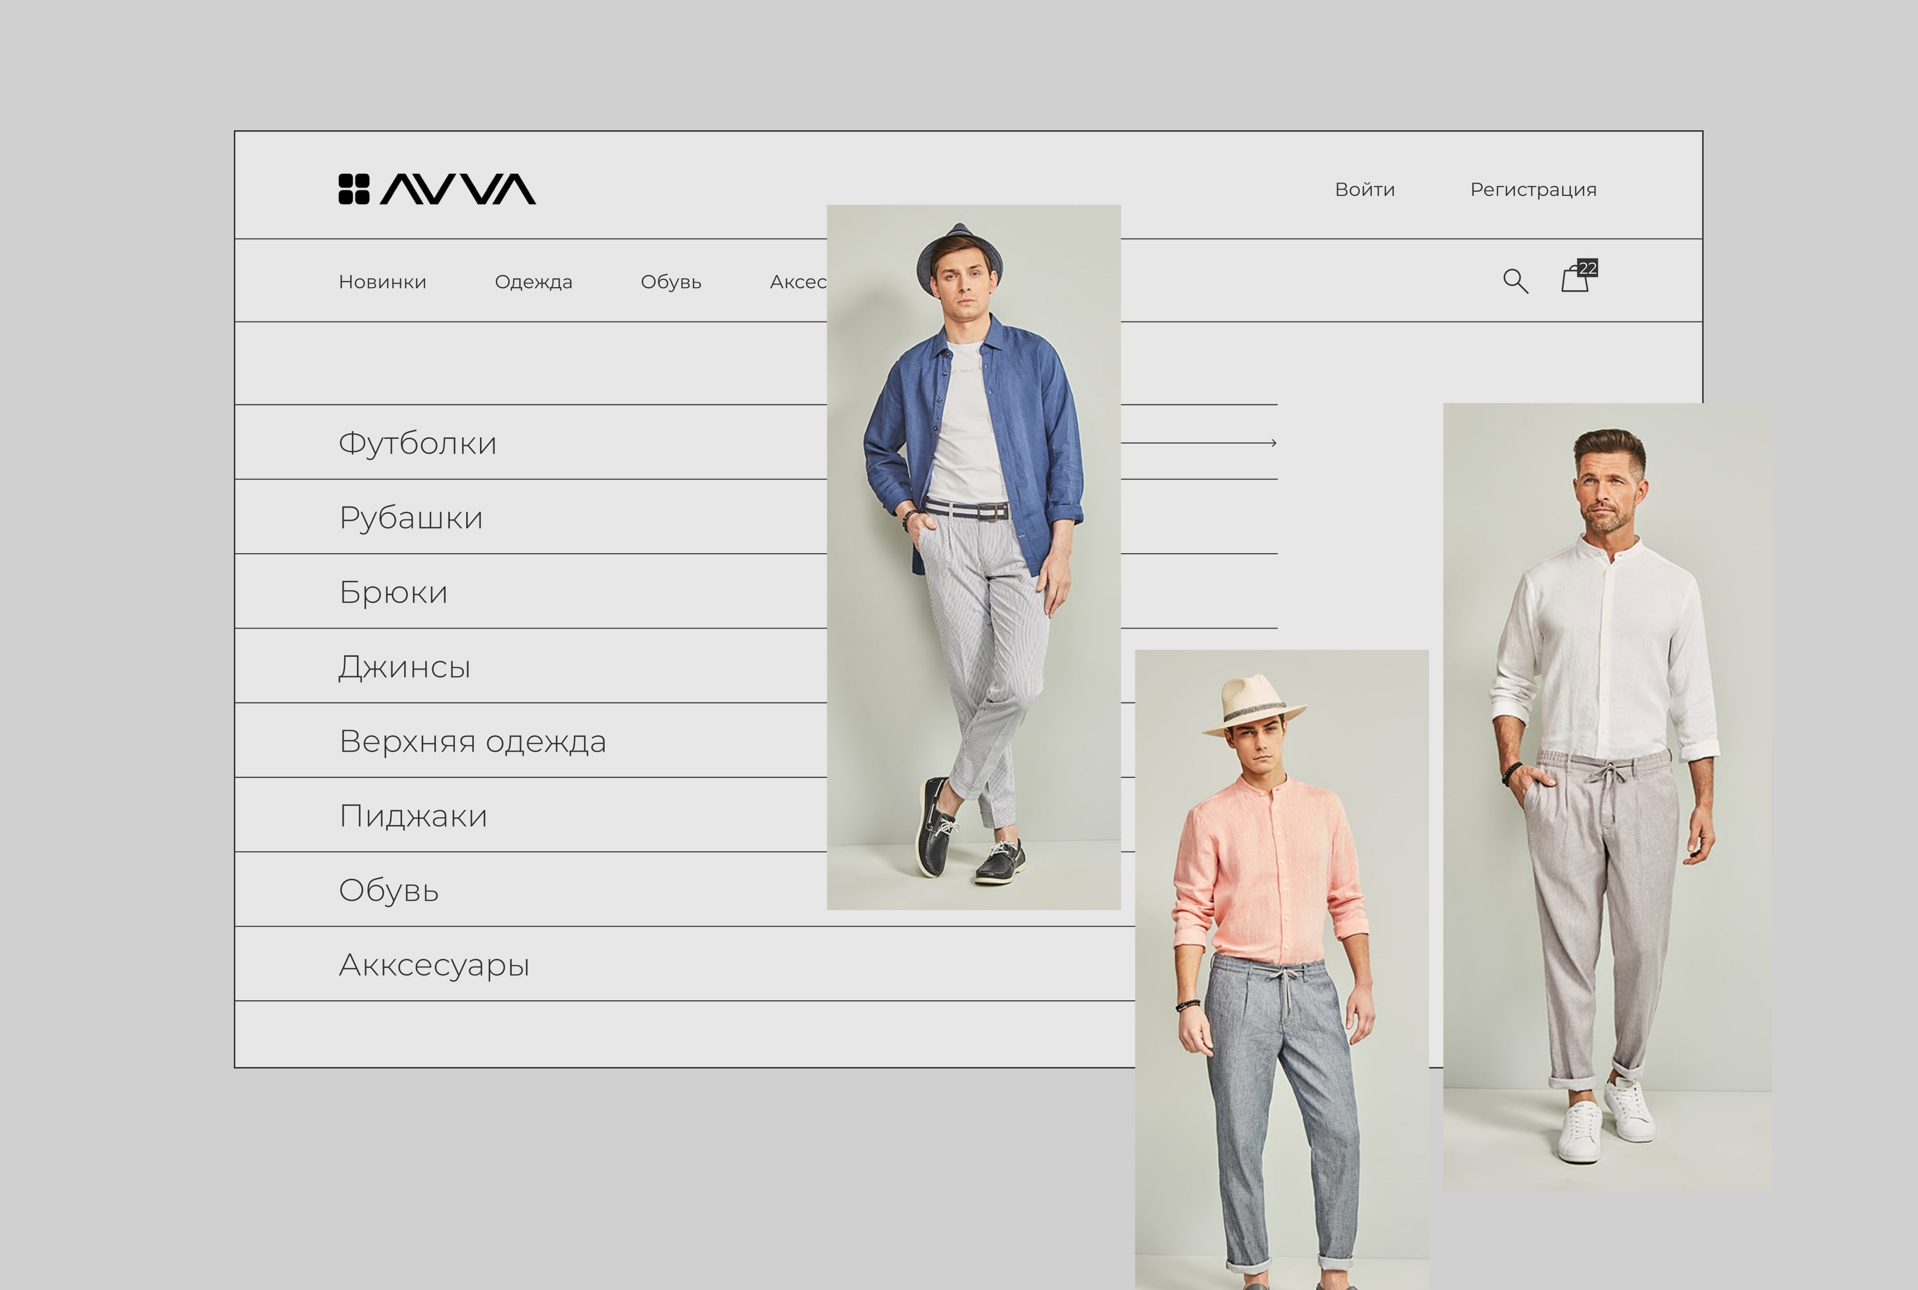This screenshot has width=1918, height=1290.
Task: Open the search magnifier icon
Action: point(1515,281)
